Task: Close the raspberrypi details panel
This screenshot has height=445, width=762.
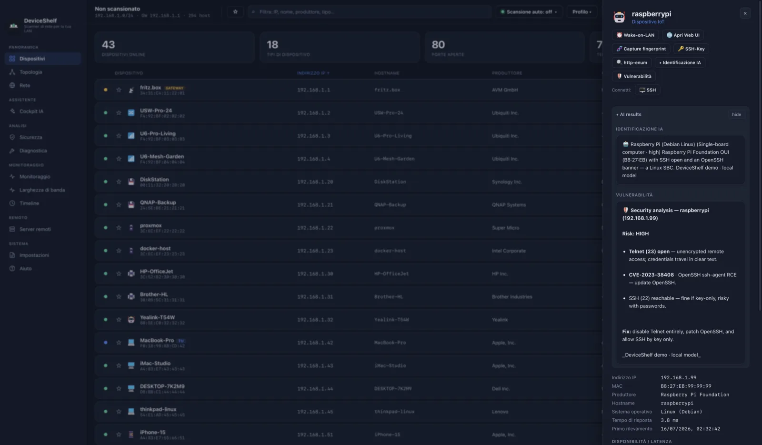Action: (745, 13)
